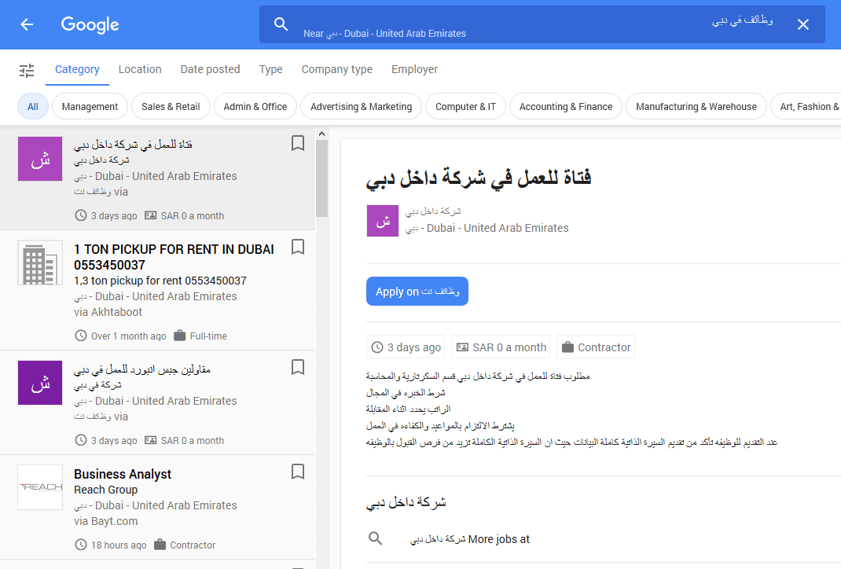Open the Reach Group logo thumbnail

tap(40, 487)
